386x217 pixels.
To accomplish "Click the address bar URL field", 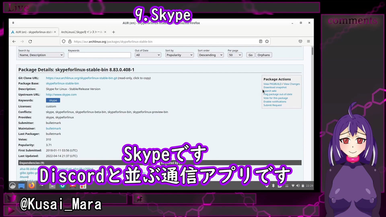I will pos(165,41).
